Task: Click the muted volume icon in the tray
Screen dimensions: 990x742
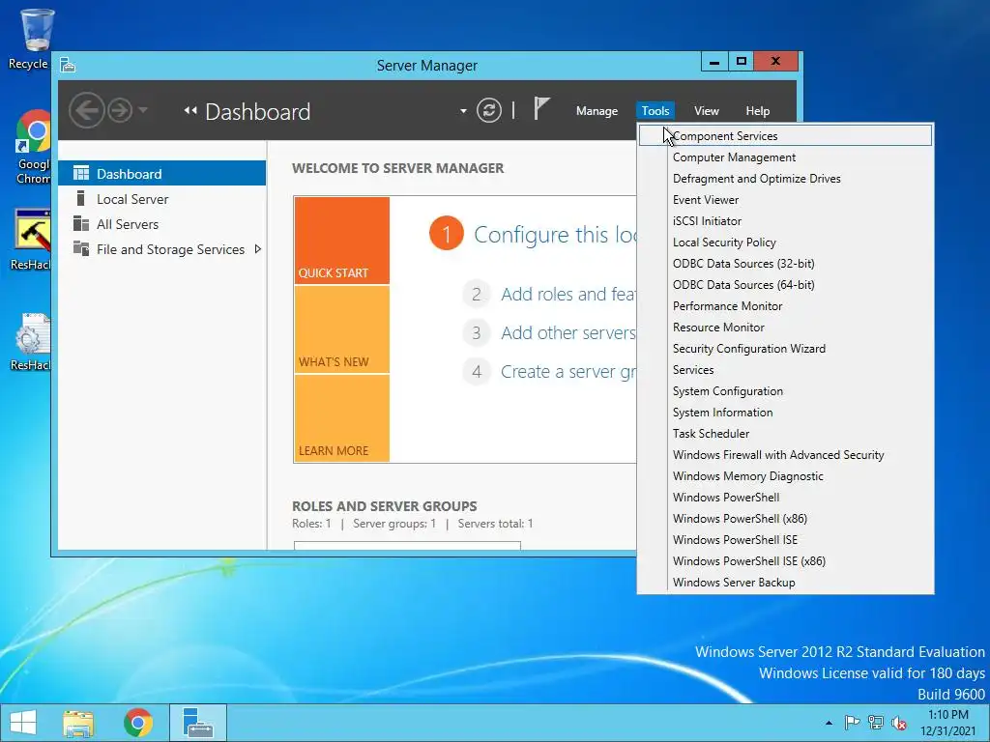Action: point(899,723)
